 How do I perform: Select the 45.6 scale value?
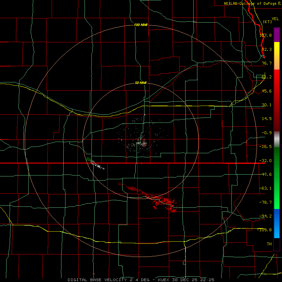click(267, 91)
